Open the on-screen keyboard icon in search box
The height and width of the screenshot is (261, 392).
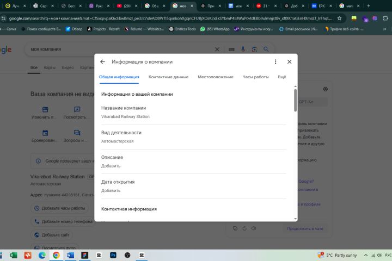point(231,49)
